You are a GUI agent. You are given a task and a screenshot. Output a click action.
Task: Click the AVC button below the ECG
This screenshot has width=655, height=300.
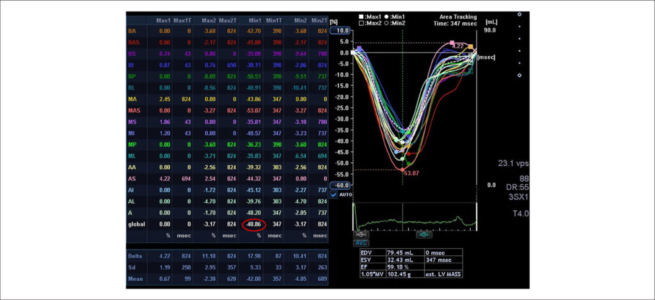pyautogui.click(x=359, y=243)
